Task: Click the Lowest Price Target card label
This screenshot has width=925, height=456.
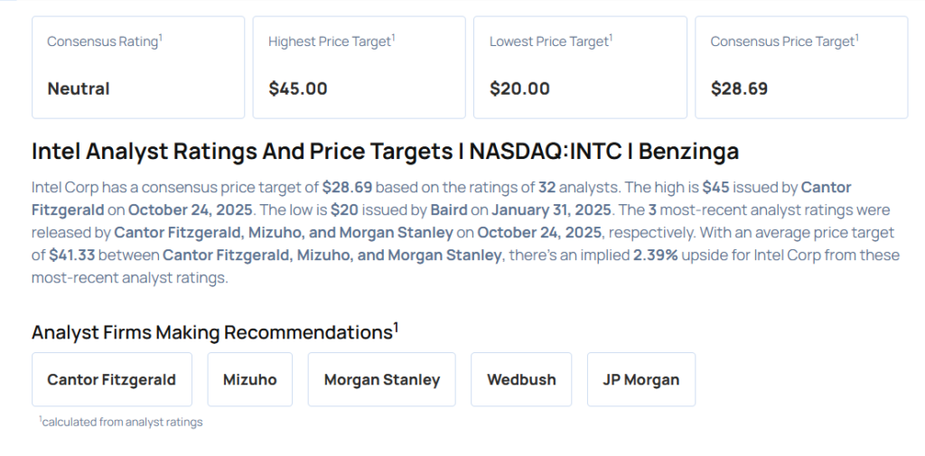Action: tap(550, 42)
